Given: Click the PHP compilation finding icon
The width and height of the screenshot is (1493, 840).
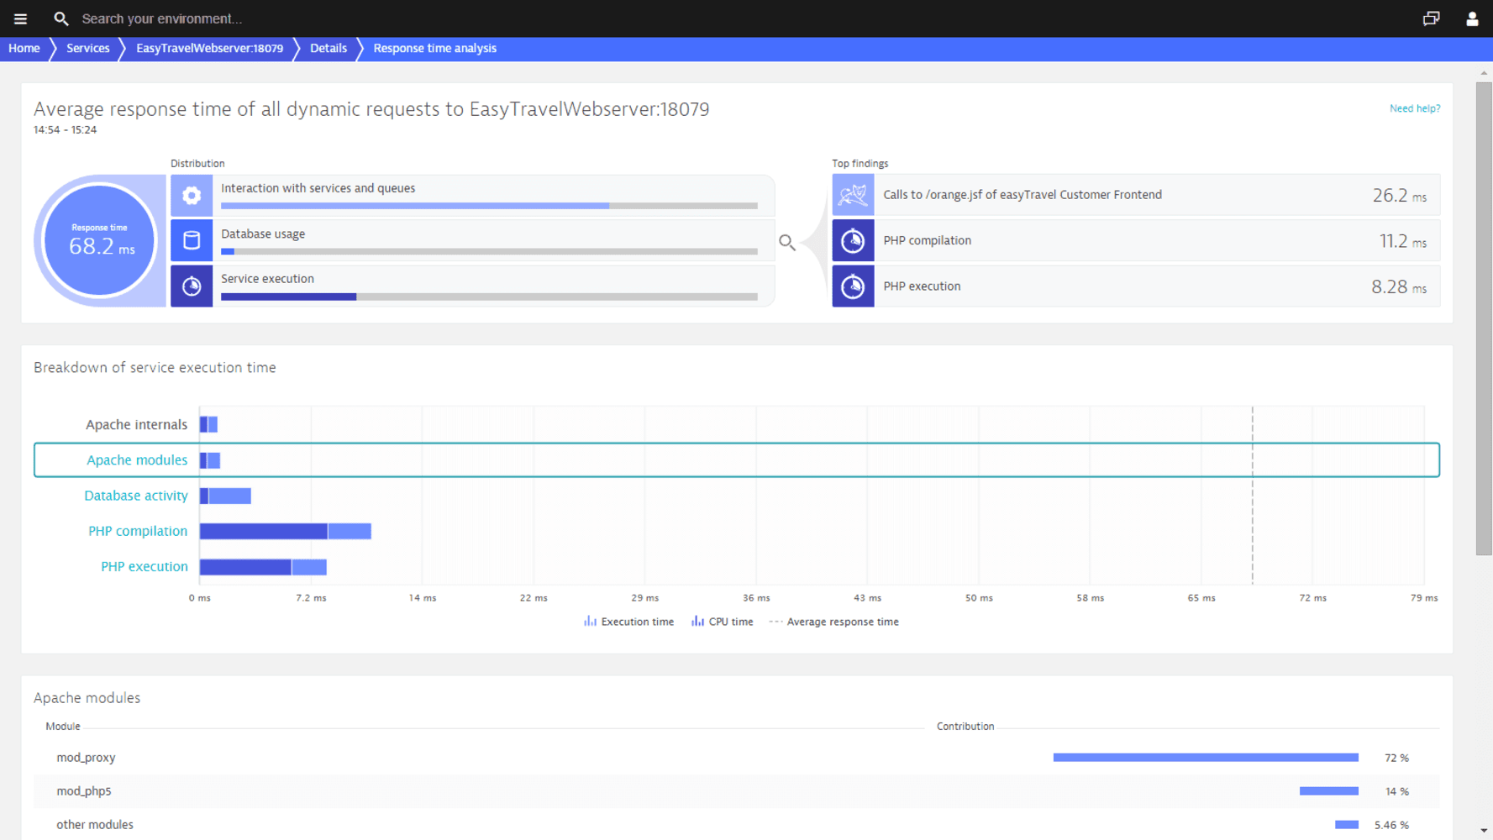Looking at the screenshot, I should point(853,241).
